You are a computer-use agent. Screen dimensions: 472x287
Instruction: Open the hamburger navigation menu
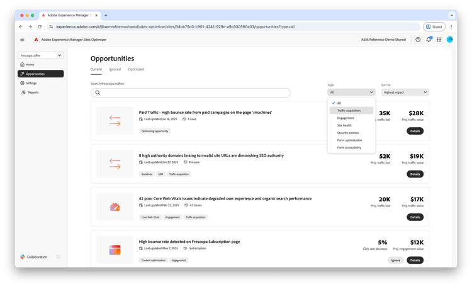point(22,40)
